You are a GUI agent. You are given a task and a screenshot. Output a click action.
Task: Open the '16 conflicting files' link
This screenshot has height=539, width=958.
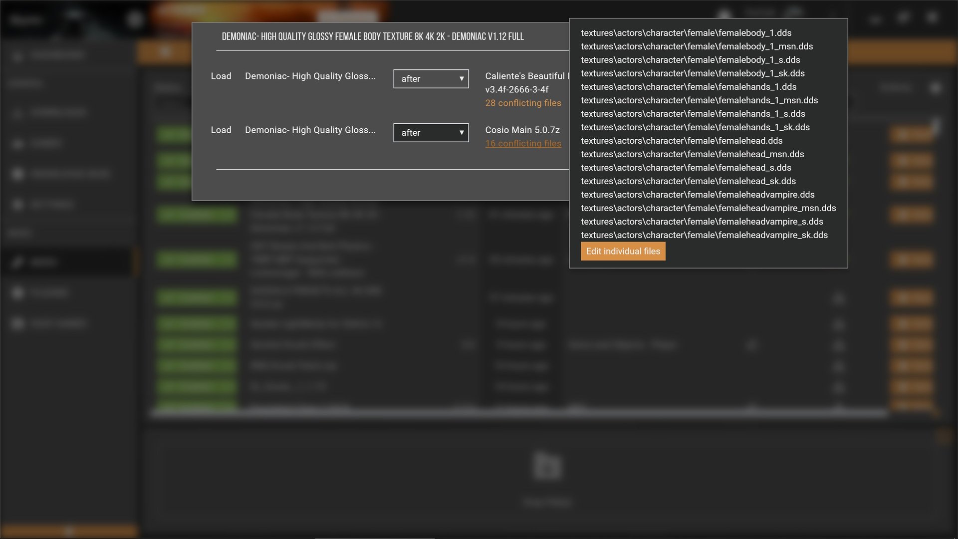coord(523,143)
